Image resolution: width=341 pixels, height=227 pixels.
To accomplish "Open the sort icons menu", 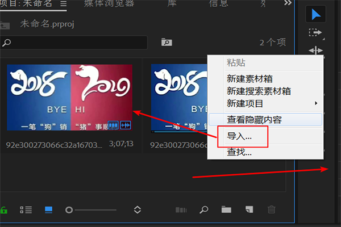I will pos(138,210).
